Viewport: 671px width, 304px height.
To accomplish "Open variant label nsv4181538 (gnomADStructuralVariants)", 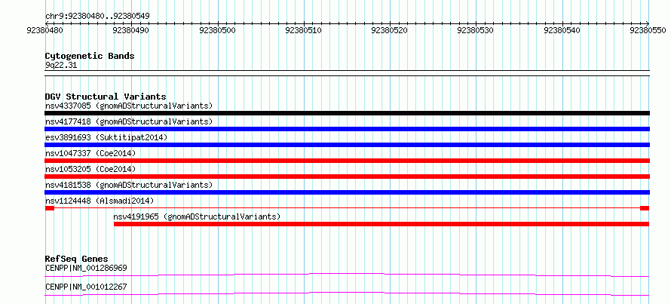I will (129, 185).
